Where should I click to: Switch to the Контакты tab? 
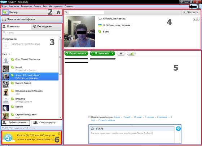[16, 26]
